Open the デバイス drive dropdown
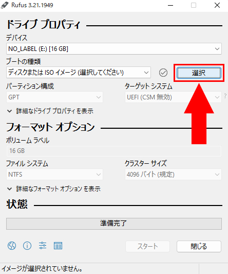The width and height of the screenshot is (228, 274). tap(114, 48)
